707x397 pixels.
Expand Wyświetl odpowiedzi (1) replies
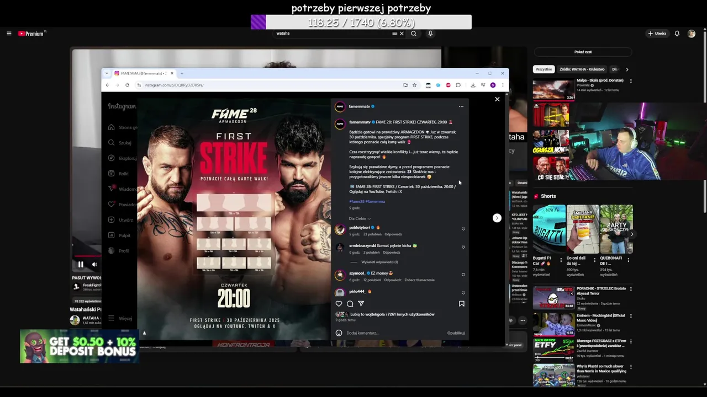tap(379, 262)
